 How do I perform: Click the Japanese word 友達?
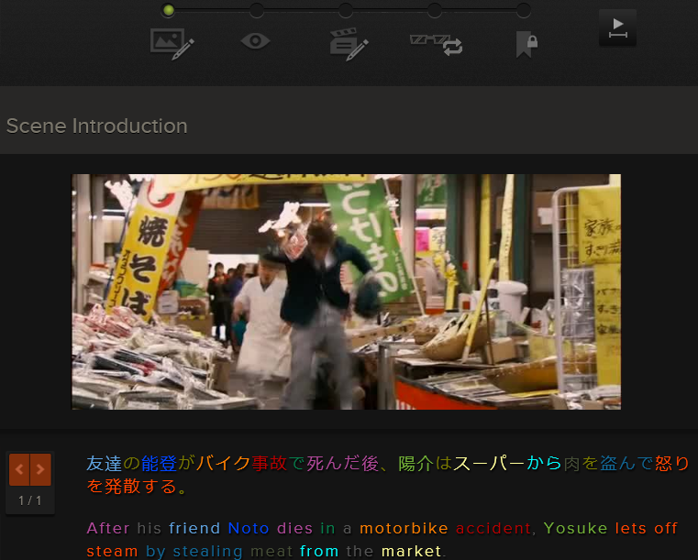click(x=105, y=464)
